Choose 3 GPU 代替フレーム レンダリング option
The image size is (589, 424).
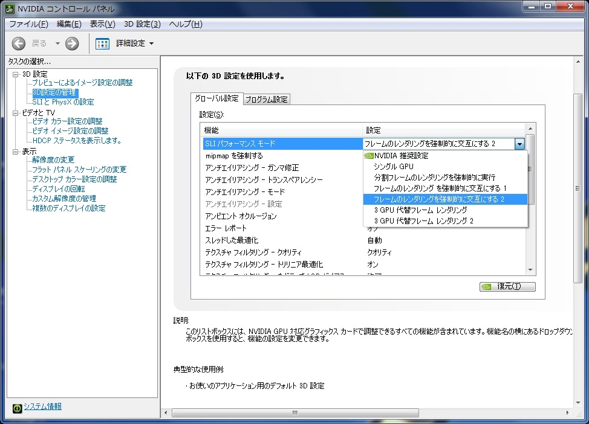445,210
